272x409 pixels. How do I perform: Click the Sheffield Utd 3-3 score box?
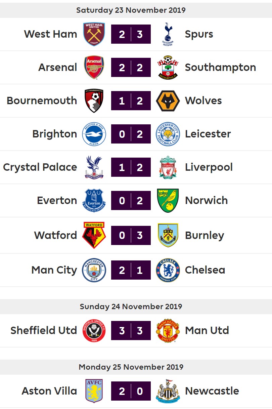click(131, 330)
